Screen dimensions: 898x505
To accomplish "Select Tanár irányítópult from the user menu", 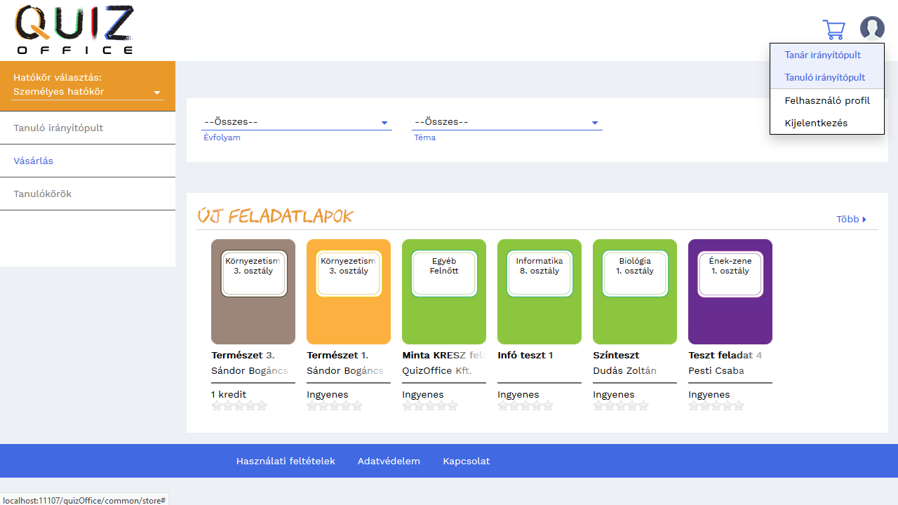I will pyautogui.click(x=822, y=55).
